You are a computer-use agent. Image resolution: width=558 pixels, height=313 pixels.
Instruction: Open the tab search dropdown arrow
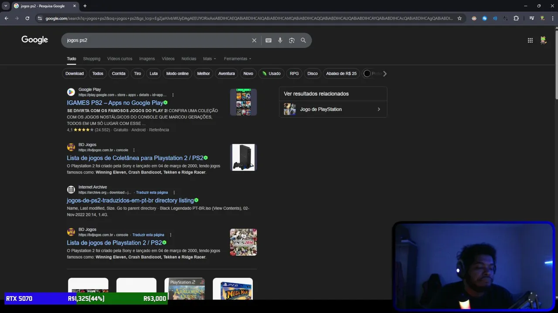click(x=6, y=6)
